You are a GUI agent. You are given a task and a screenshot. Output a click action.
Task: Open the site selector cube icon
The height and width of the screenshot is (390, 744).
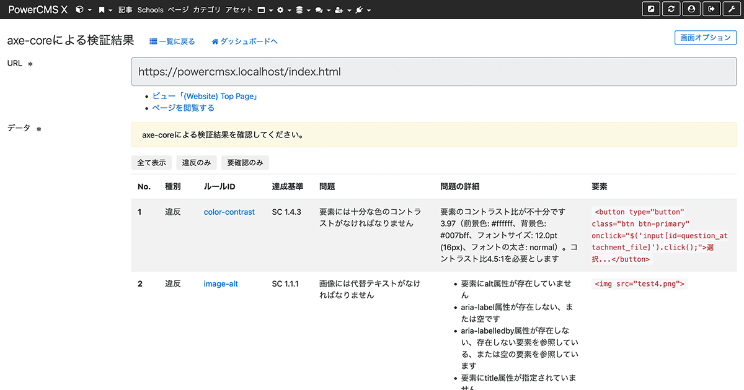(79, 9)
